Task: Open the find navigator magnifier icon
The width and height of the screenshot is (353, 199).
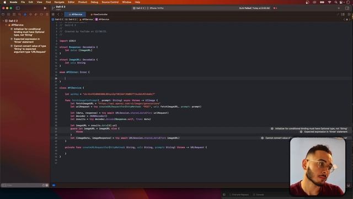Action: [20, 14]
